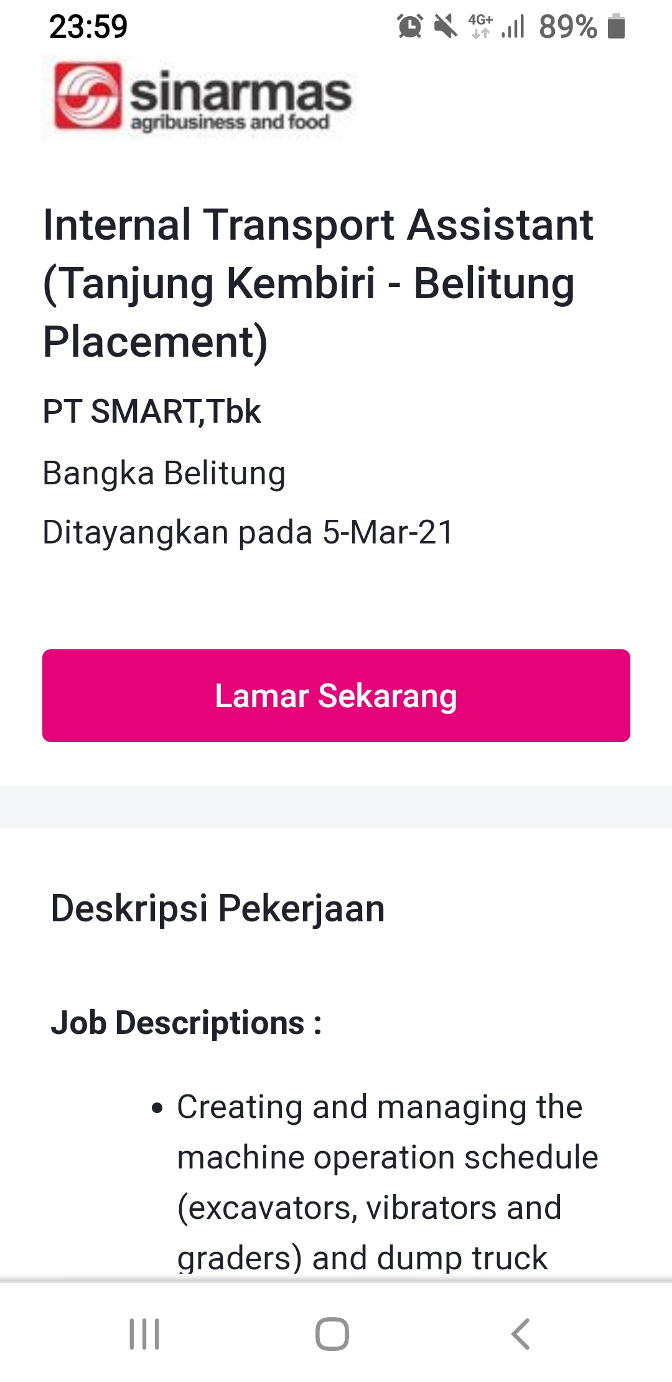Click the Lamar Sekarang button
Screen dimensions: 672x1382
(336, 695)
